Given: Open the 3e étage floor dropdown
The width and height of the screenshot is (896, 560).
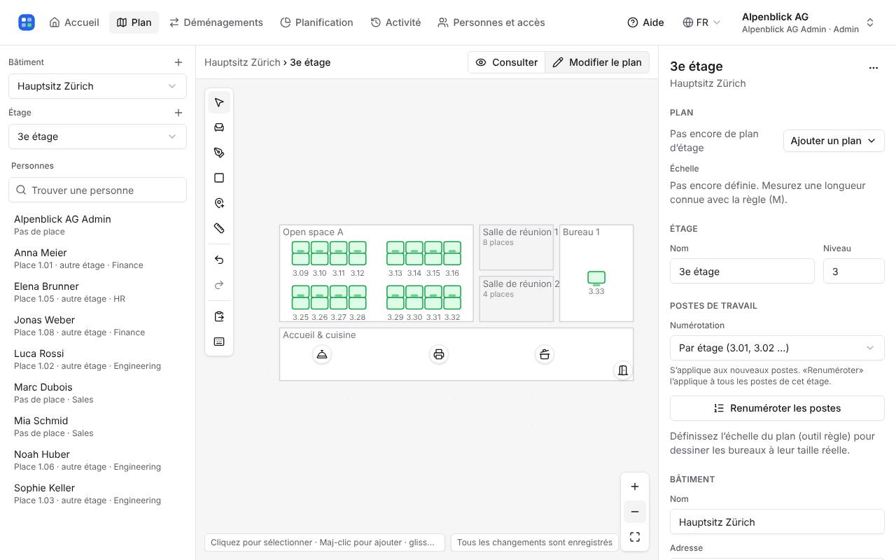Looking at the screenshot, I should 97,136.
